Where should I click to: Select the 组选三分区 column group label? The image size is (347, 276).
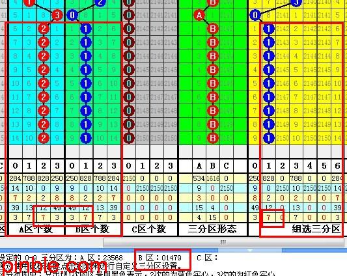pos(316,229)
